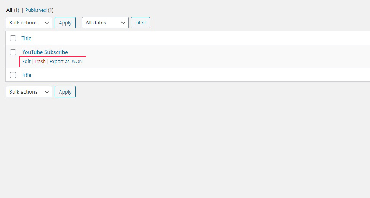Export YouTube Subscribe as JSON
Viewport: 370px width, 198px height.
click(66, 62)
